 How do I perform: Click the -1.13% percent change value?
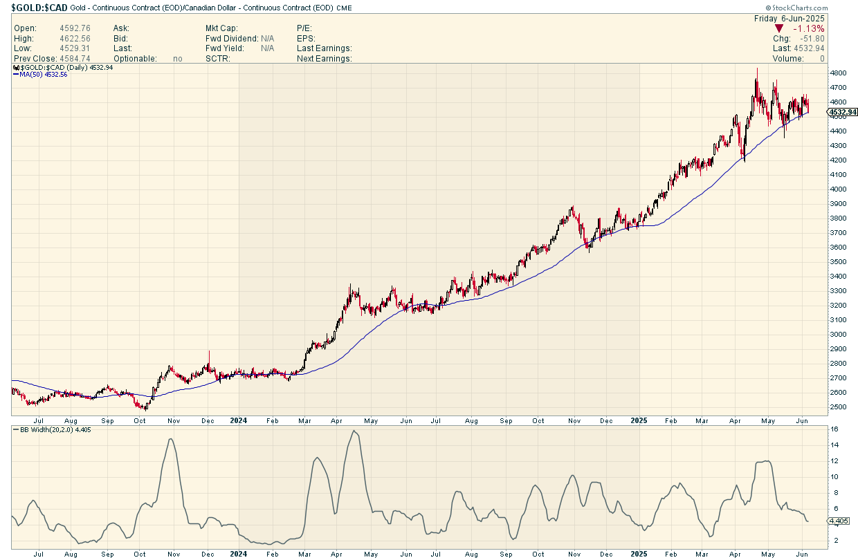click(x=809, y=28)
